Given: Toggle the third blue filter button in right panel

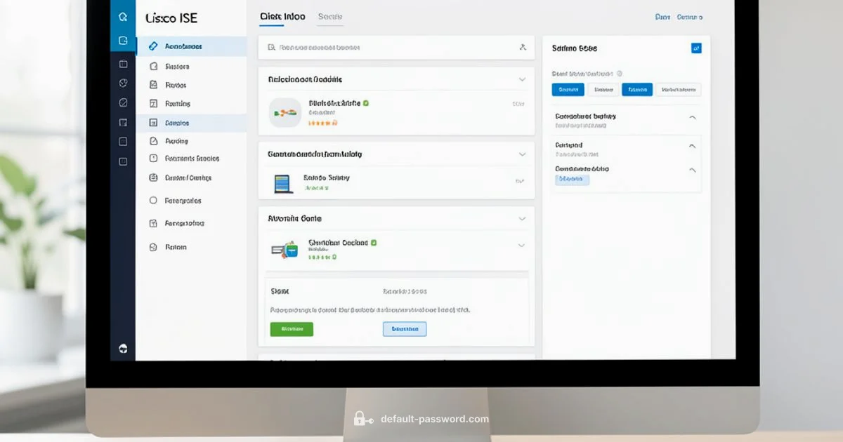Looking at the screenshot, I should (637, 90).
